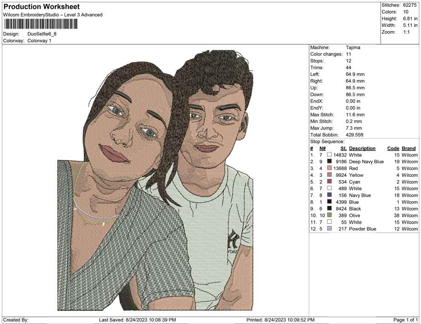Select the design name DuoSelfie6_8

(x=41, y=34)
